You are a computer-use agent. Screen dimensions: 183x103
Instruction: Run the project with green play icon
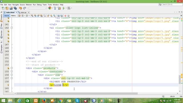(x=63, y=8)
